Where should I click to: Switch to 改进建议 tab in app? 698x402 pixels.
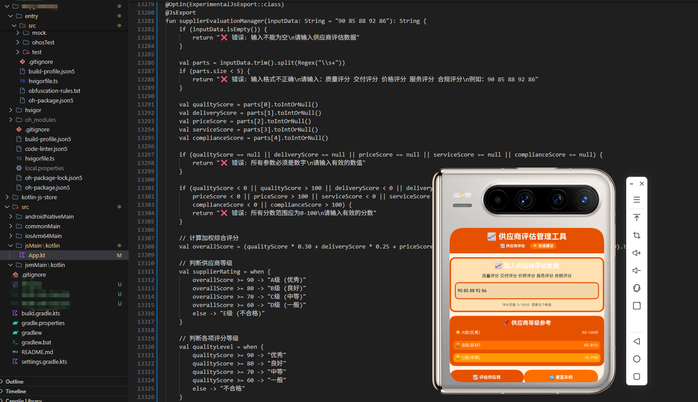click(x=543, y=246)
